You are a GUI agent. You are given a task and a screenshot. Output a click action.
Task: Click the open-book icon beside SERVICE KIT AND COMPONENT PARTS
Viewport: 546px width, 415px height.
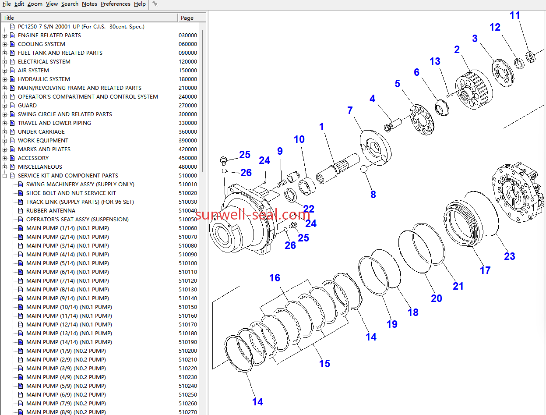(x=12, y=176)
